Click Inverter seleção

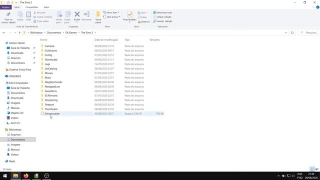click(162, 21)
